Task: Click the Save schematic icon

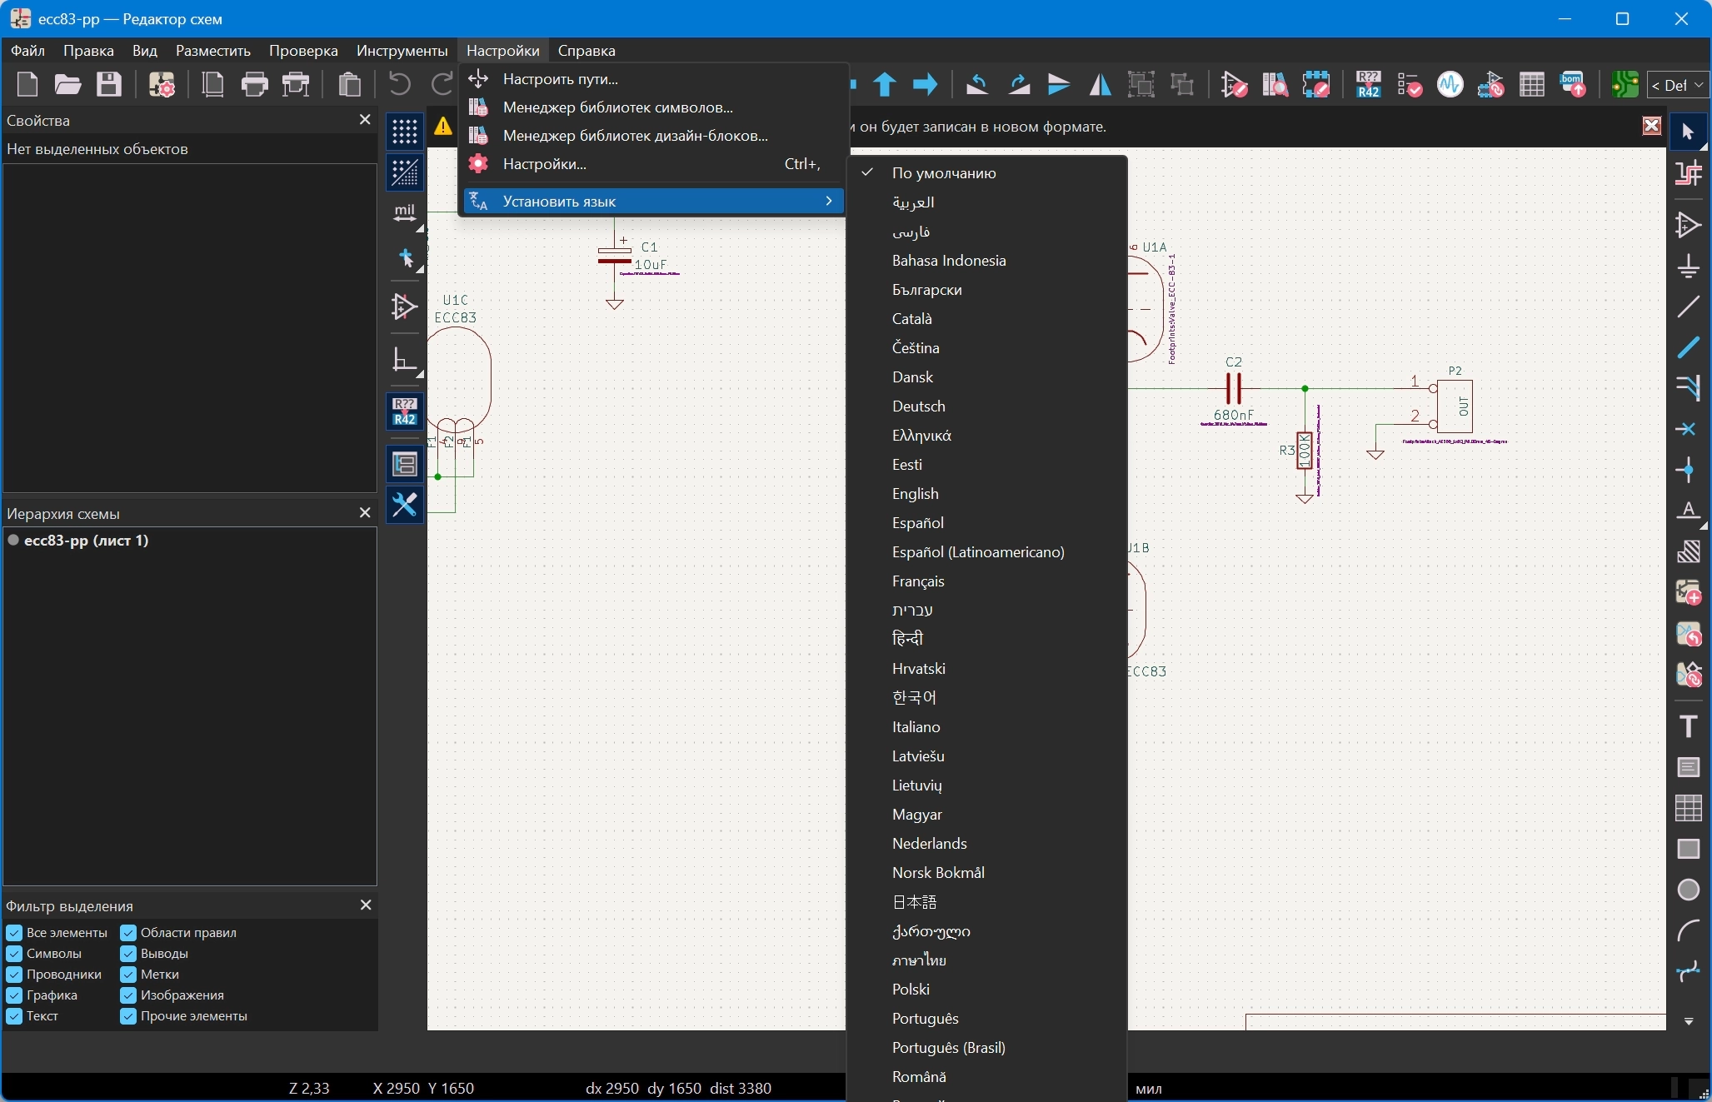Action: 109,84
